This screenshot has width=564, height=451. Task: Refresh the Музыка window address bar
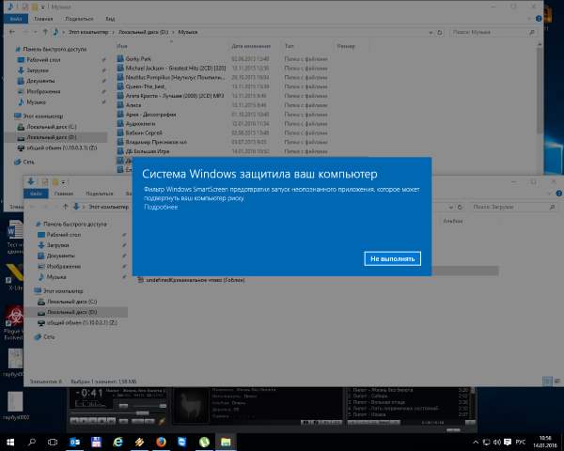pos(440,32)
